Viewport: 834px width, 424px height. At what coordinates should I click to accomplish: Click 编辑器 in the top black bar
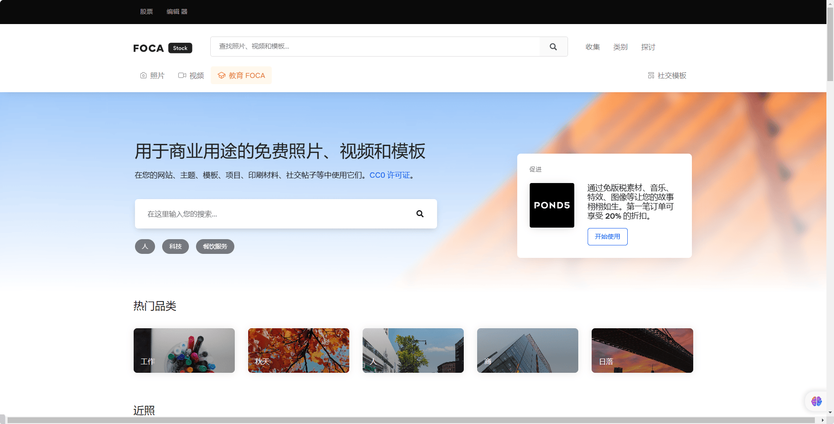177,12
